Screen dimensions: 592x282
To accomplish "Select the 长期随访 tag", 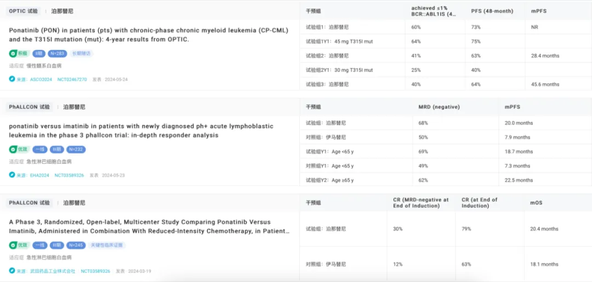I will click(x=81, y=54).
